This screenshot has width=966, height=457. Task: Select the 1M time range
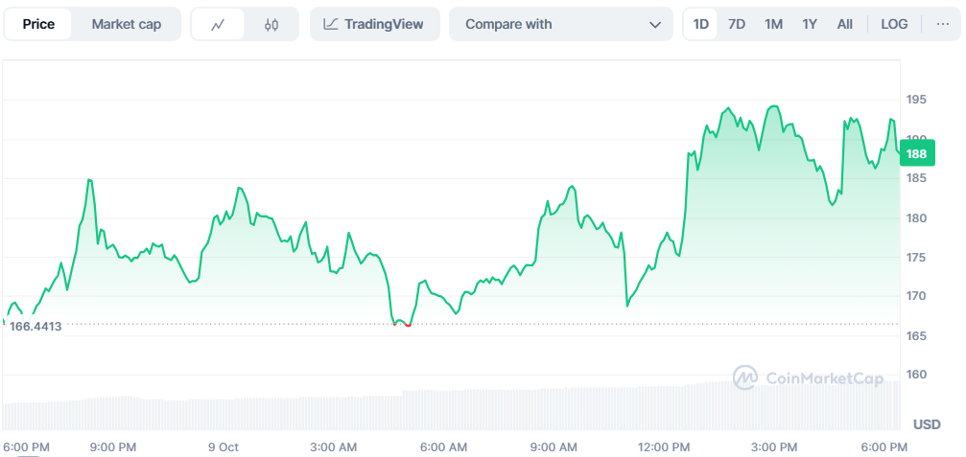click(773, 25)
